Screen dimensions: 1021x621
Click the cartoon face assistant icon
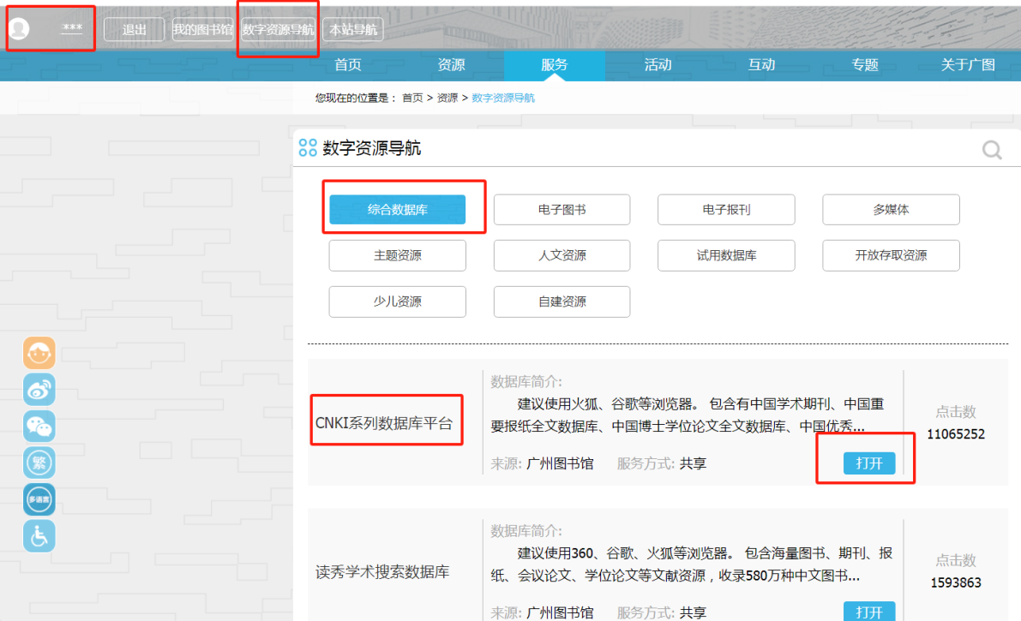(39, 353)
